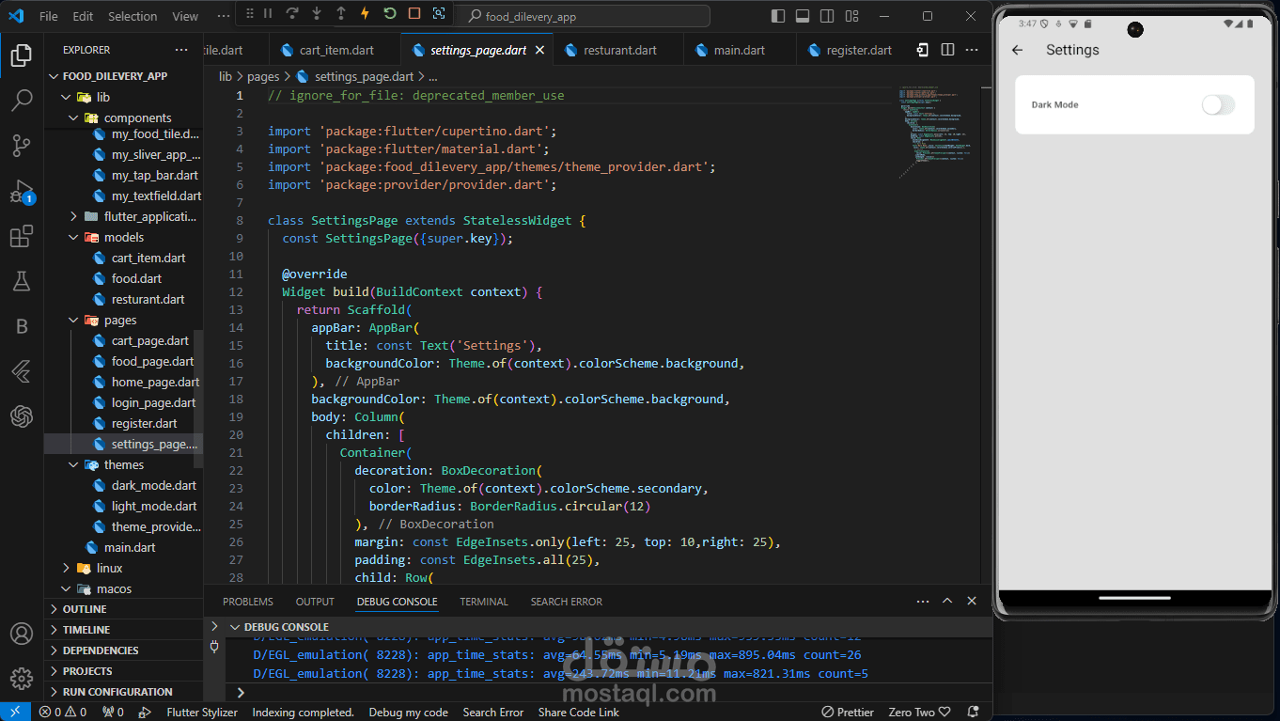Expand the flutter_applicati... folder
The height and width of the screenshot is (721, 1280).
point(74,216)
